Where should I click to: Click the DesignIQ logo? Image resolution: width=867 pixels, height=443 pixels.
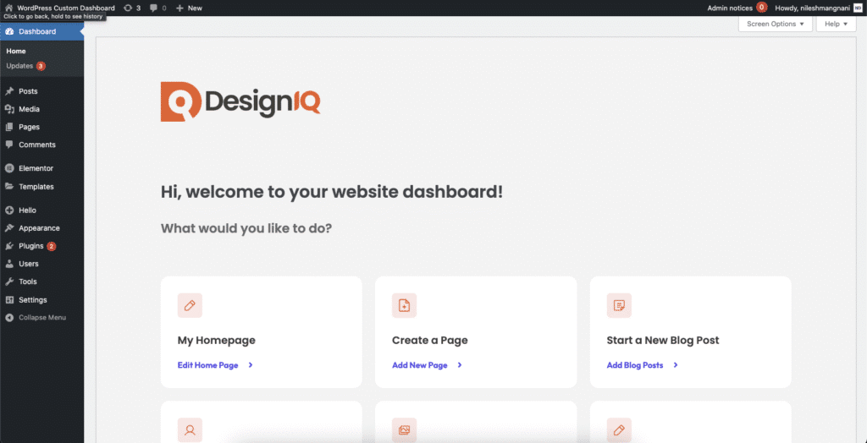240,101
